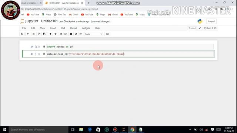Cut selected cells with scissors icon
This screenshot has height=133, width=237.
tap(34, 34)
